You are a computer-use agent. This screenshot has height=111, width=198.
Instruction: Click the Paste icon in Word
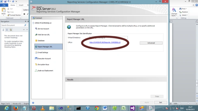pyautogui.click(x=4, y=10)
